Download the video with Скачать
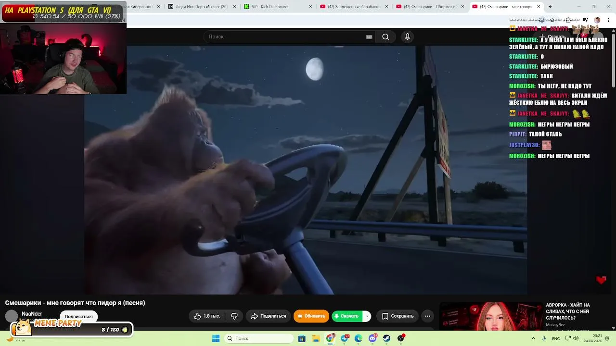Viewport: 616px width, 346px height. (346, 316)
